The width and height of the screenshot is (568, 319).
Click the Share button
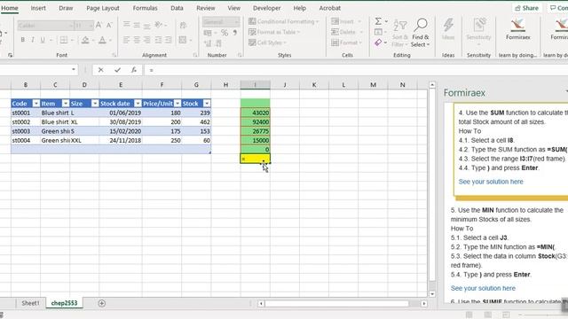coord(526,8)
